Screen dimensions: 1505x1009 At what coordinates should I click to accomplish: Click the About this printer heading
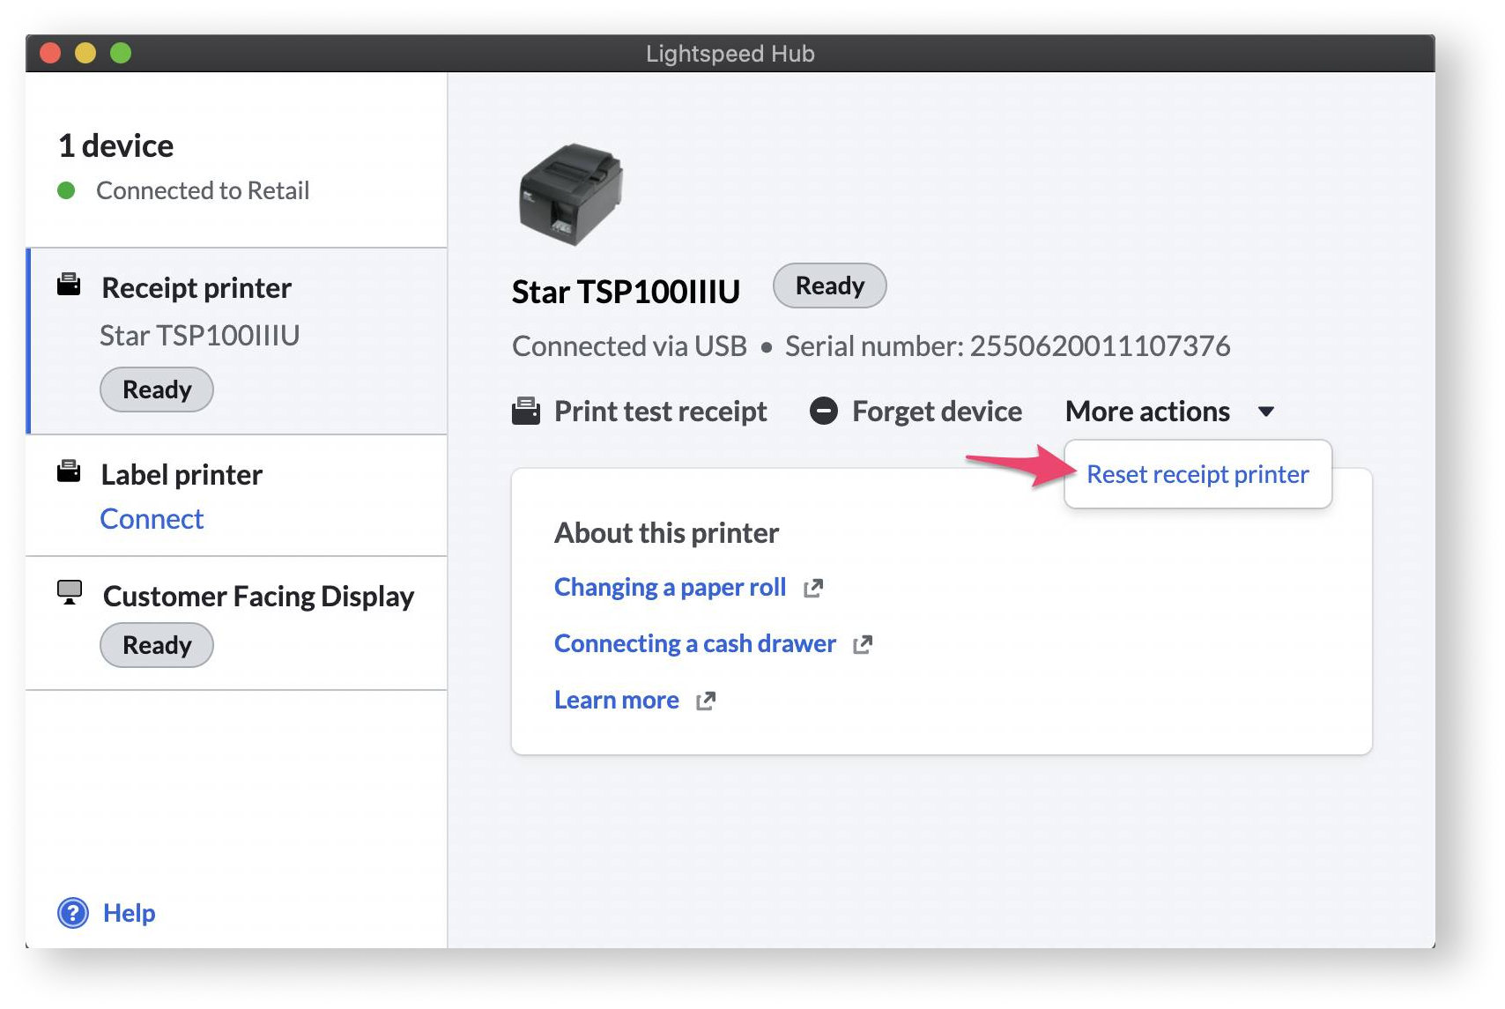[x=666, y=533]
